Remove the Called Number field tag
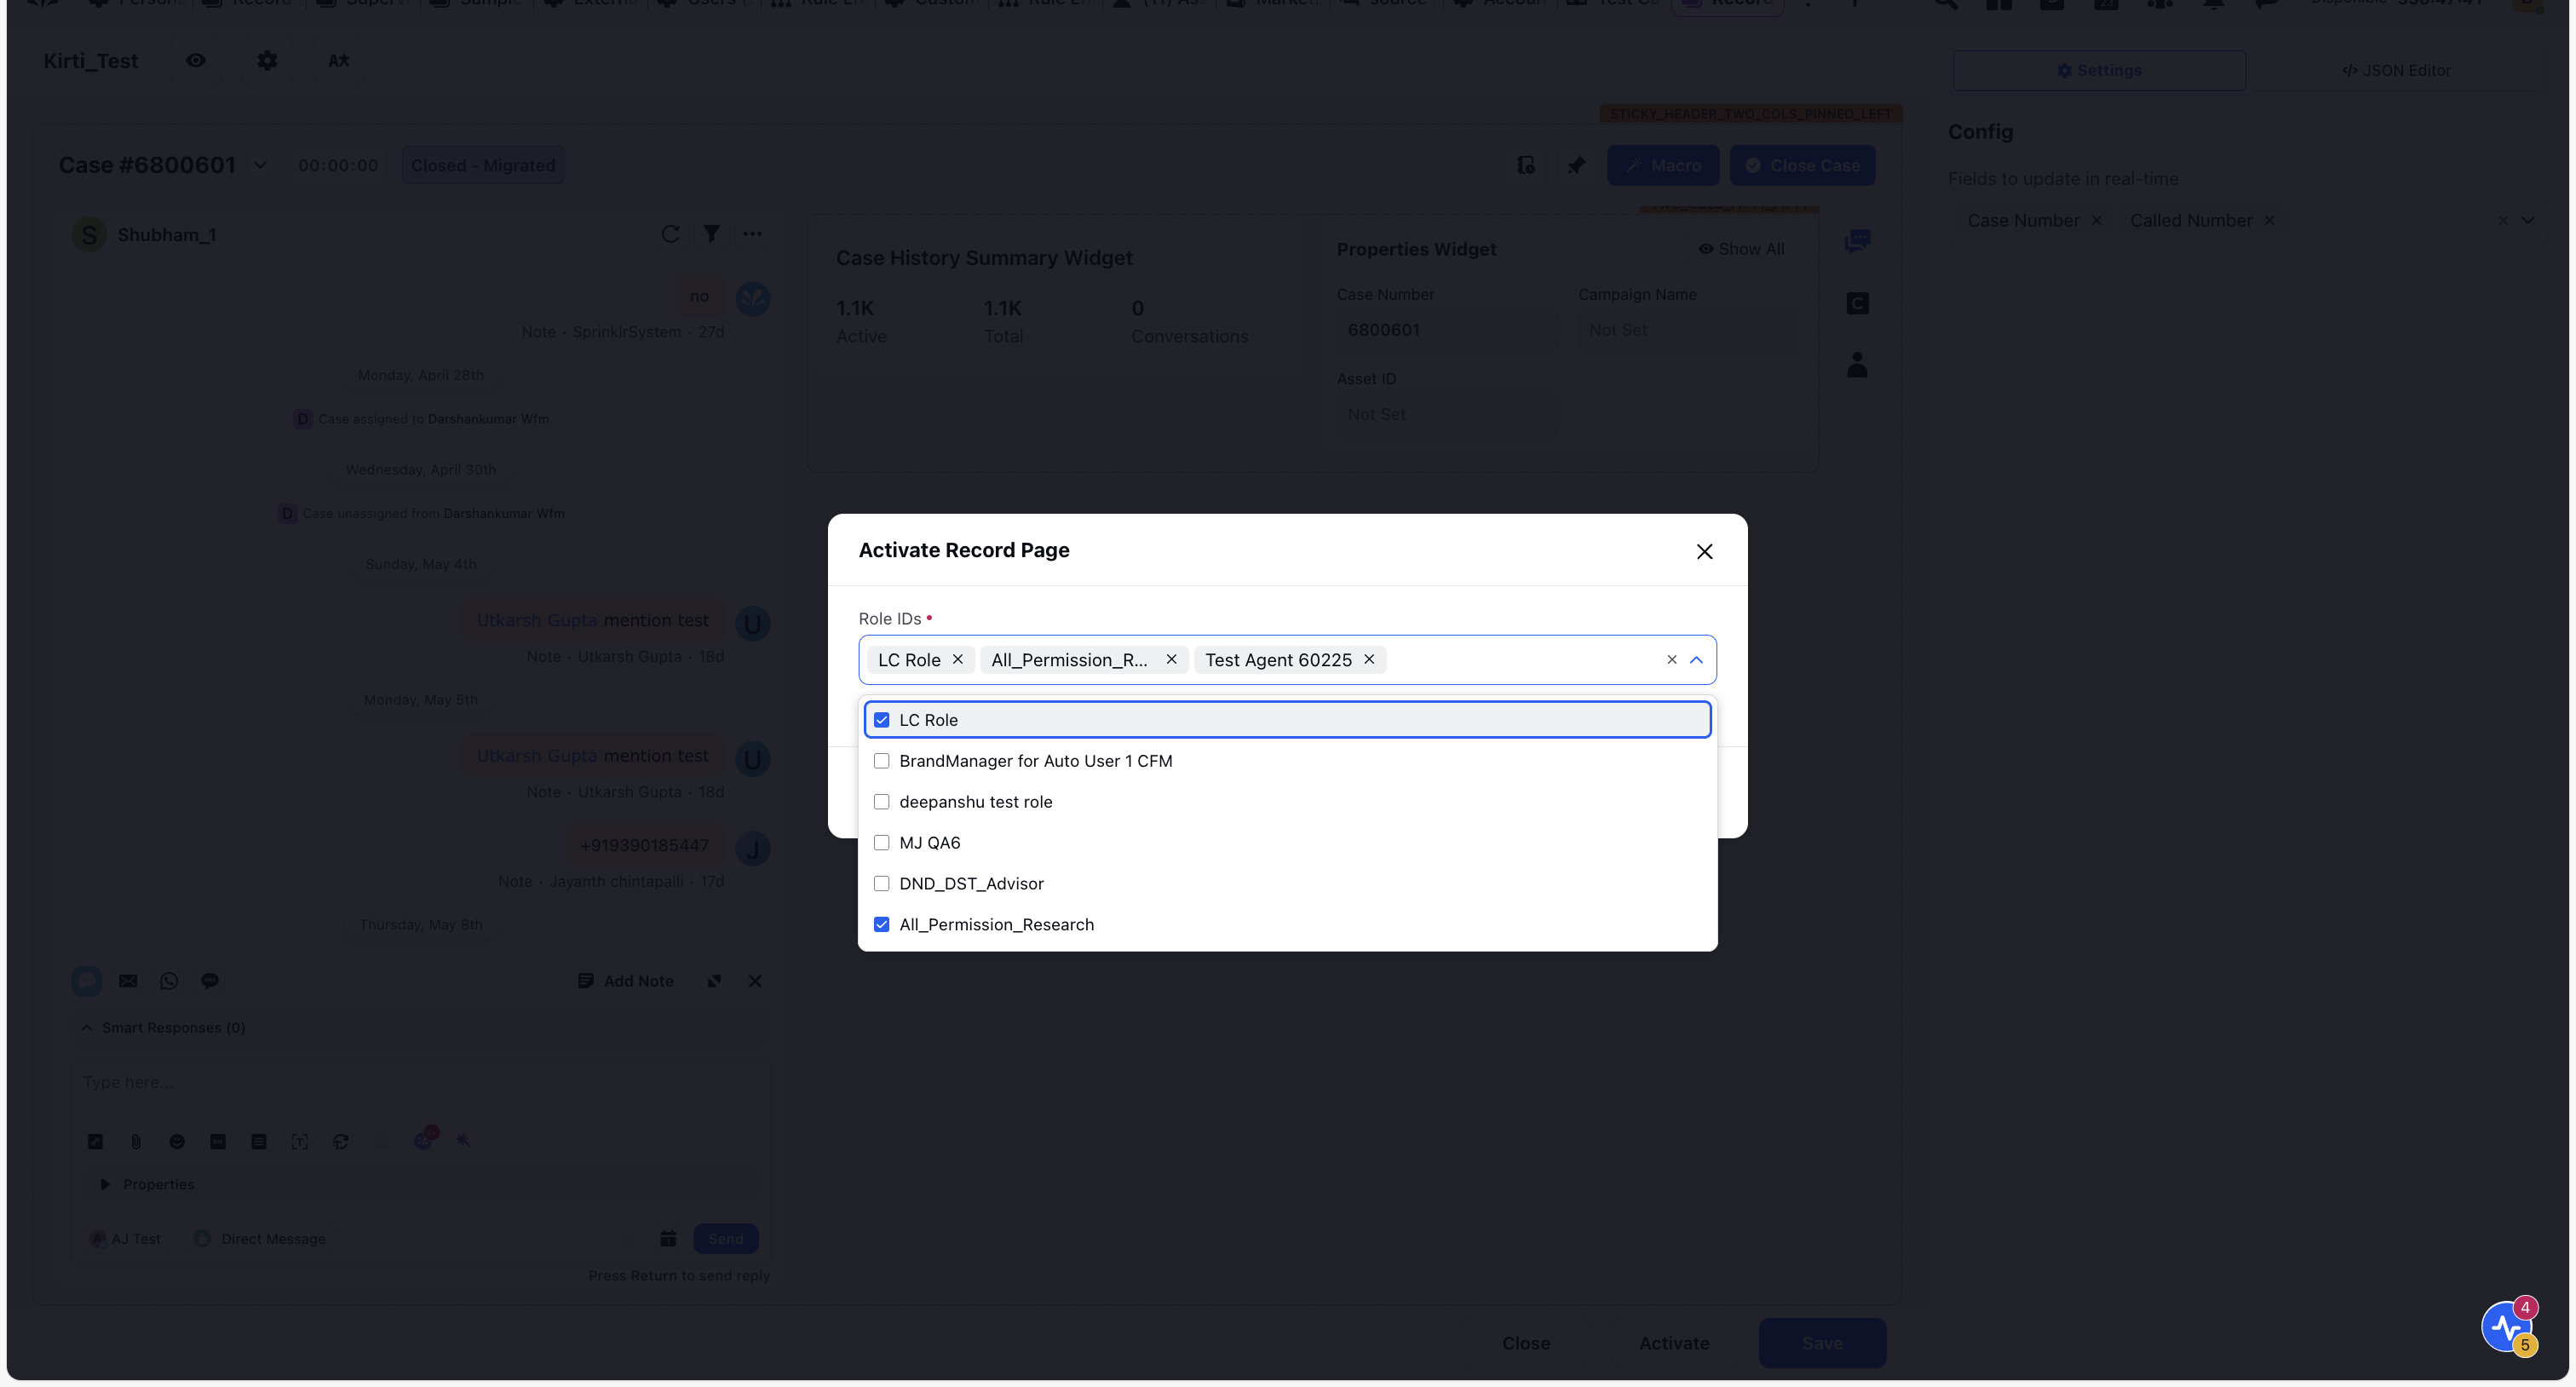 click(2269, 220)
